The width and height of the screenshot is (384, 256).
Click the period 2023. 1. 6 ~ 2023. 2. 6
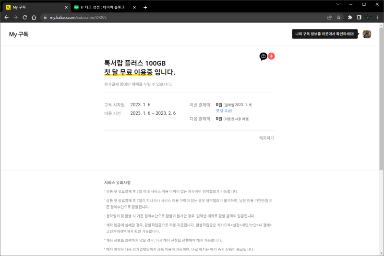[153, 113]
